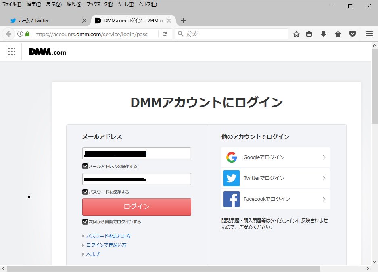Close the DMM.com login tab
This screenshot has width=378, height=272.
[169, 21]
